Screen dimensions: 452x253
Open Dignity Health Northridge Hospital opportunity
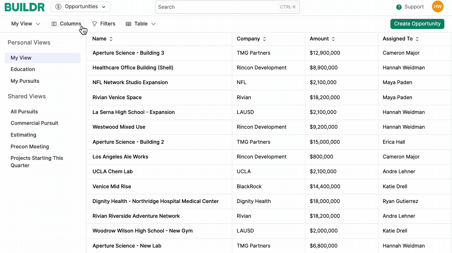[156, 201]
